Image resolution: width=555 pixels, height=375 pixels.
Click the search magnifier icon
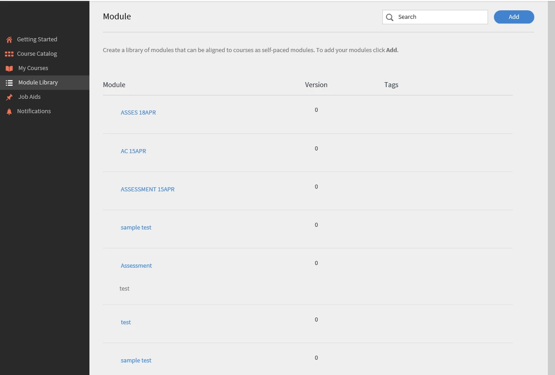(390, 17)
